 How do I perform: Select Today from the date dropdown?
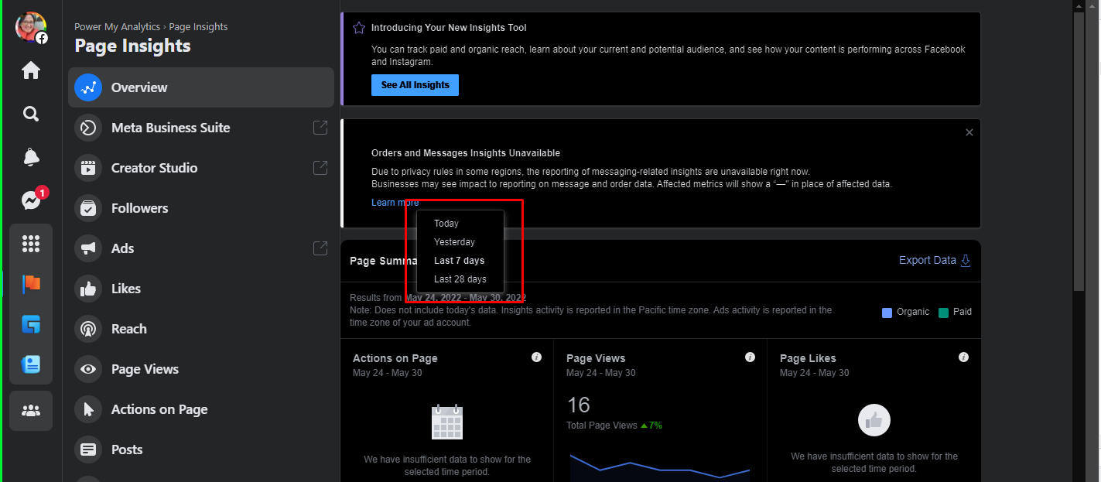pyautogui.click(x=446, y=224)
